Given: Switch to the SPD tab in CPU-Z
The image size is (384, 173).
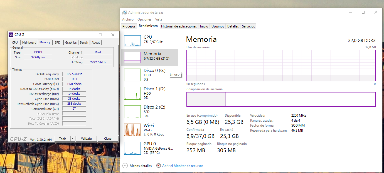Looking at the screenshot, I should (58, 42).
